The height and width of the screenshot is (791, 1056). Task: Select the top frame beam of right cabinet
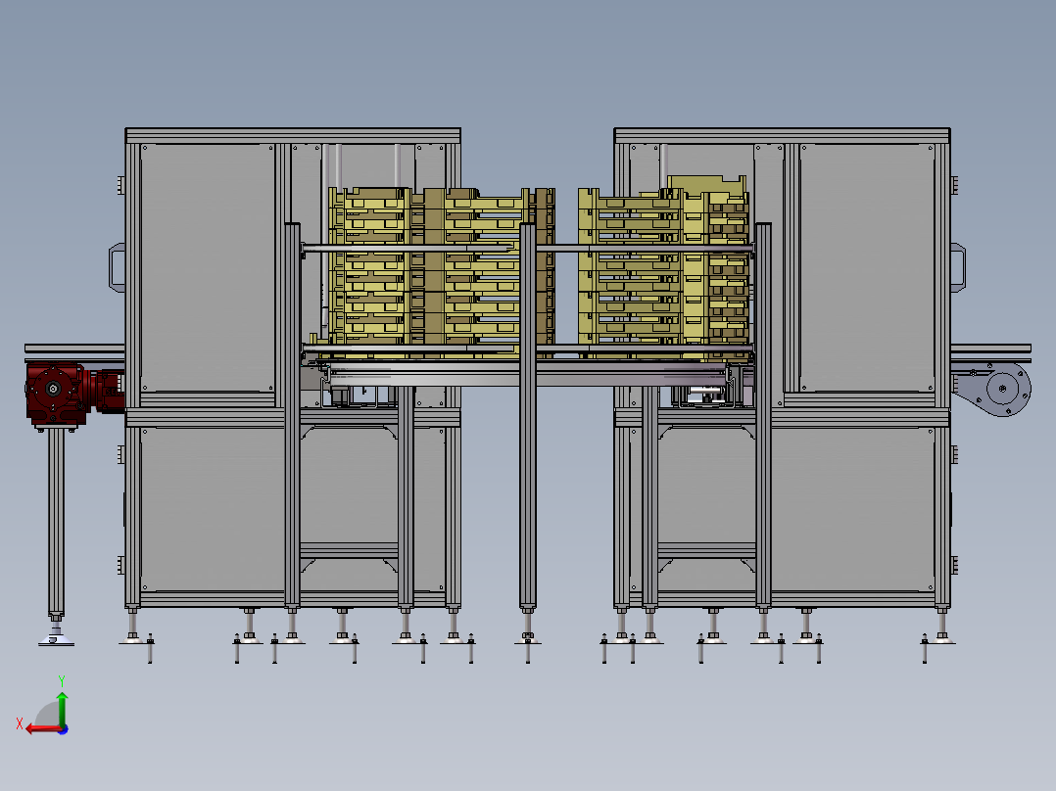(782, 135)
